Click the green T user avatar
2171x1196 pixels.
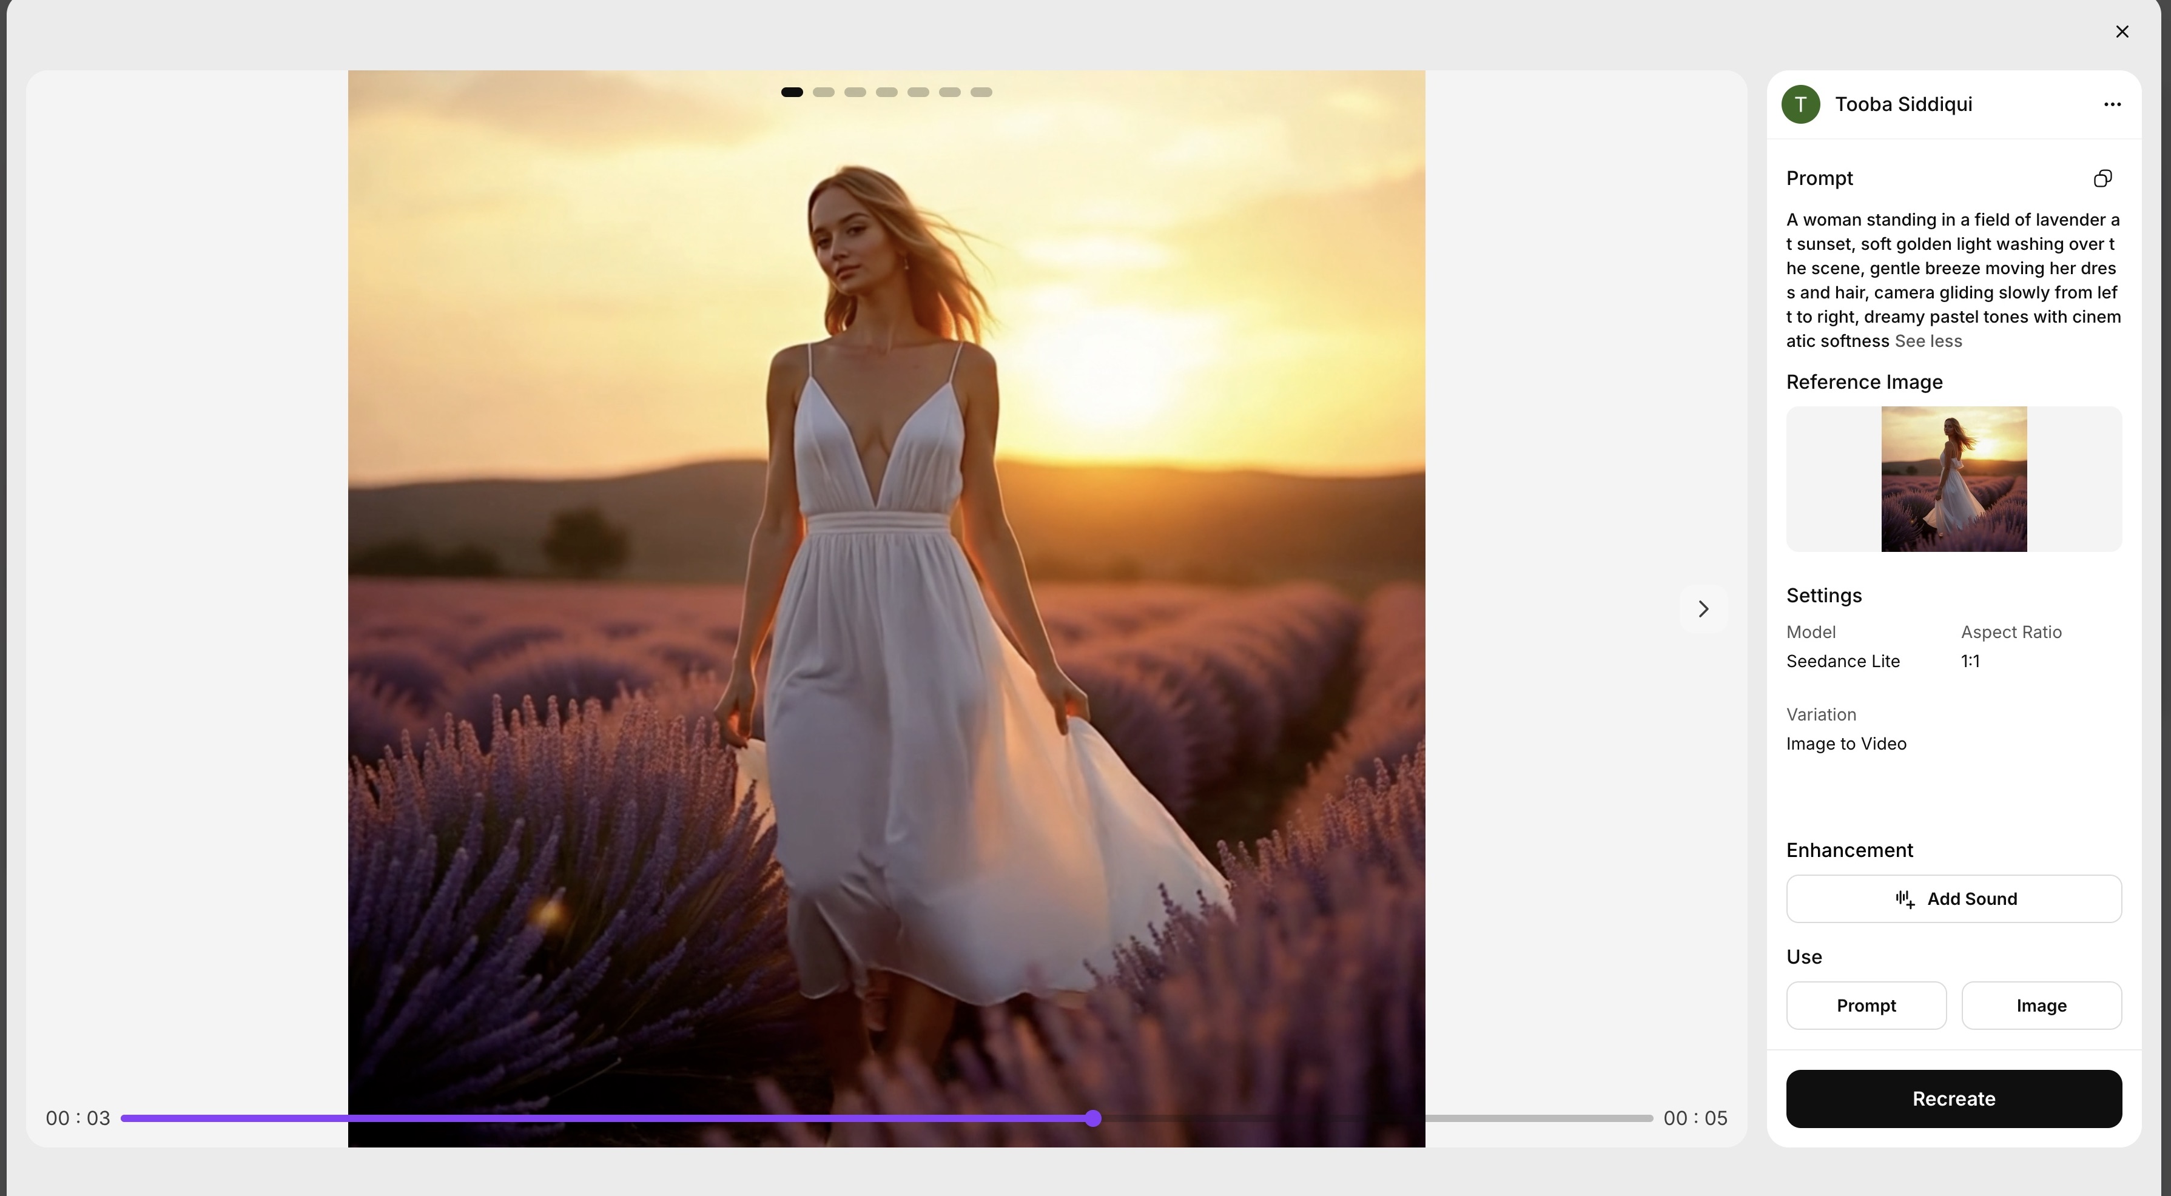click(x=1800, y=104)
